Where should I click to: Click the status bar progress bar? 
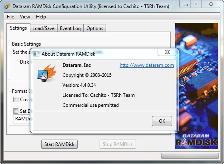point(190,156)
